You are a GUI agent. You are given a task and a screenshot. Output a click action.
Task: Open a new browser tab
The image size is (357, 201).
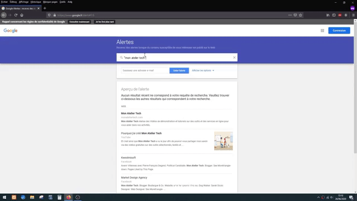(x=45, y=8)
